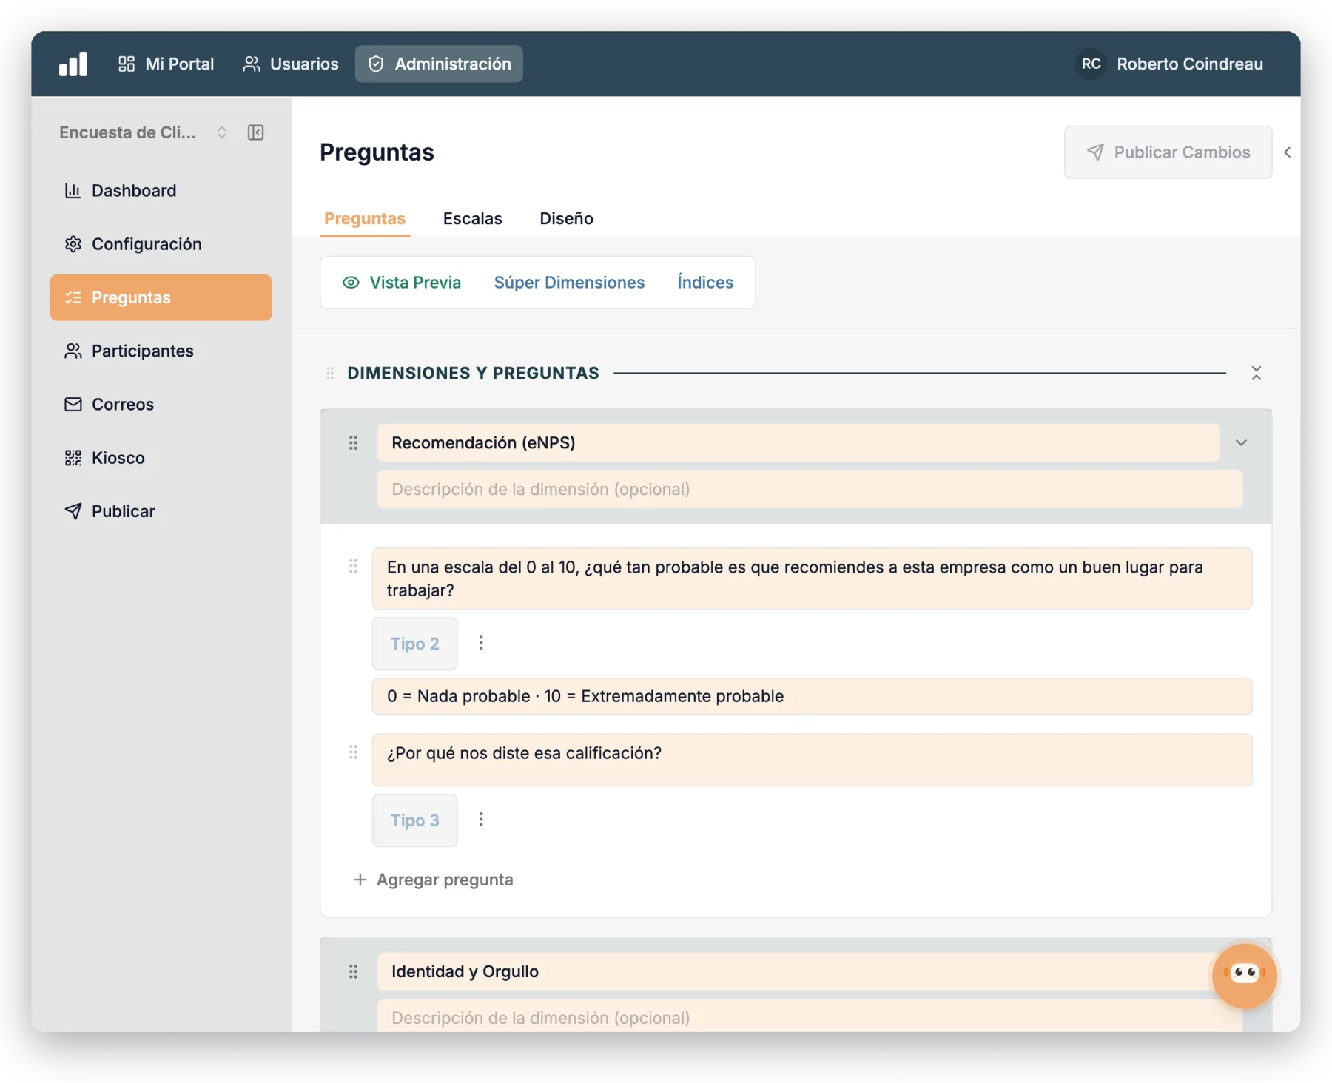The width and height of the screenshot is (1332, 1083).
Task: Click drag handle of the 0 al 10 question
Action: click(x=353, y=566)
